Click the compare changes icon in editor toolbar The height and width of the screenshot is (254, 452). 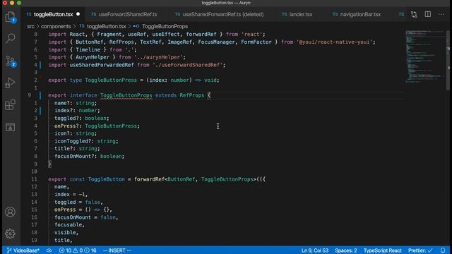[x=414, y=14]
